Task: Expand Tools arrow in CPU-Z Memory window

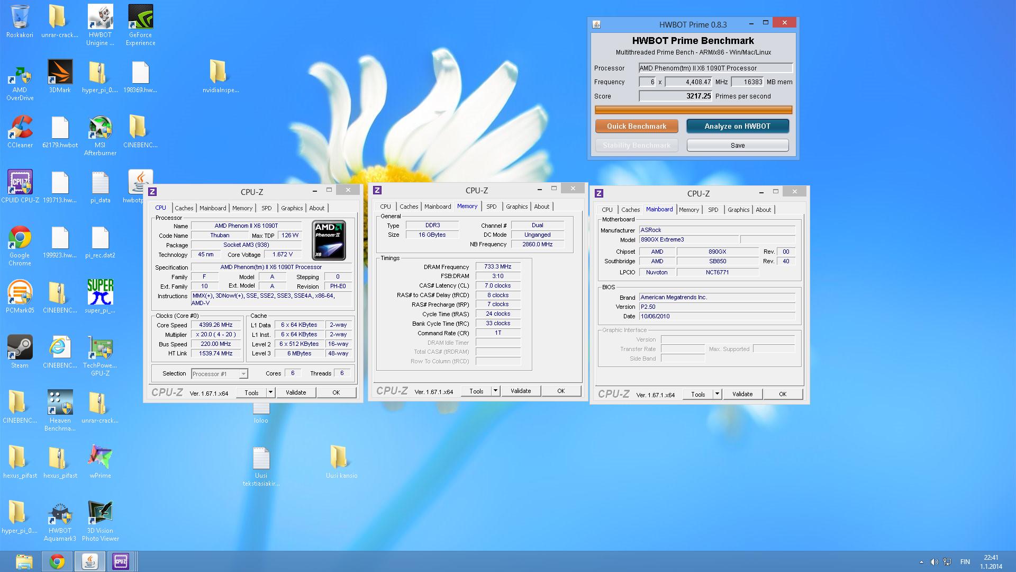Action: pos(495,391)
